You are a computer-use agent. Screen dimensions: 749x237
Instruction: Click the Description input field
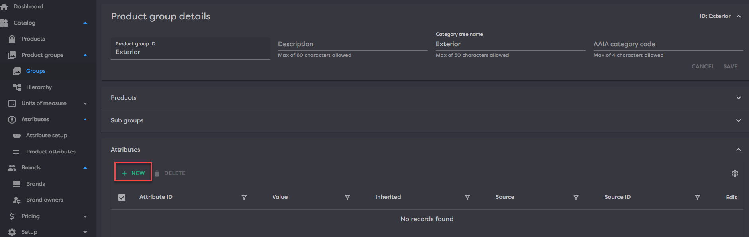pyautogui.click(x=352, y=44)
